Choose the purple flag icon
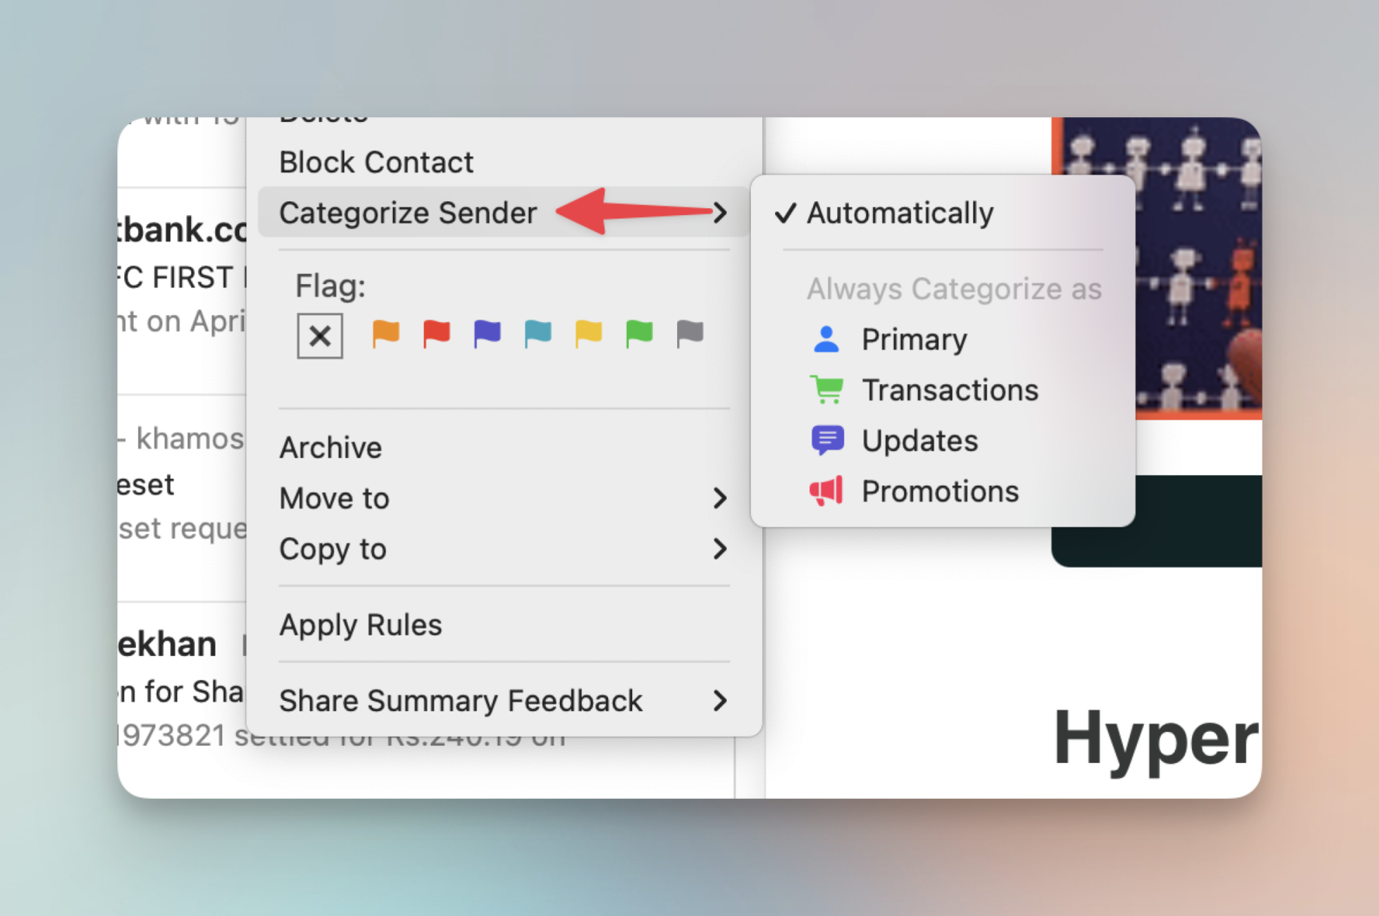This screenshot has height=916, width=1379. click(487, 334)
